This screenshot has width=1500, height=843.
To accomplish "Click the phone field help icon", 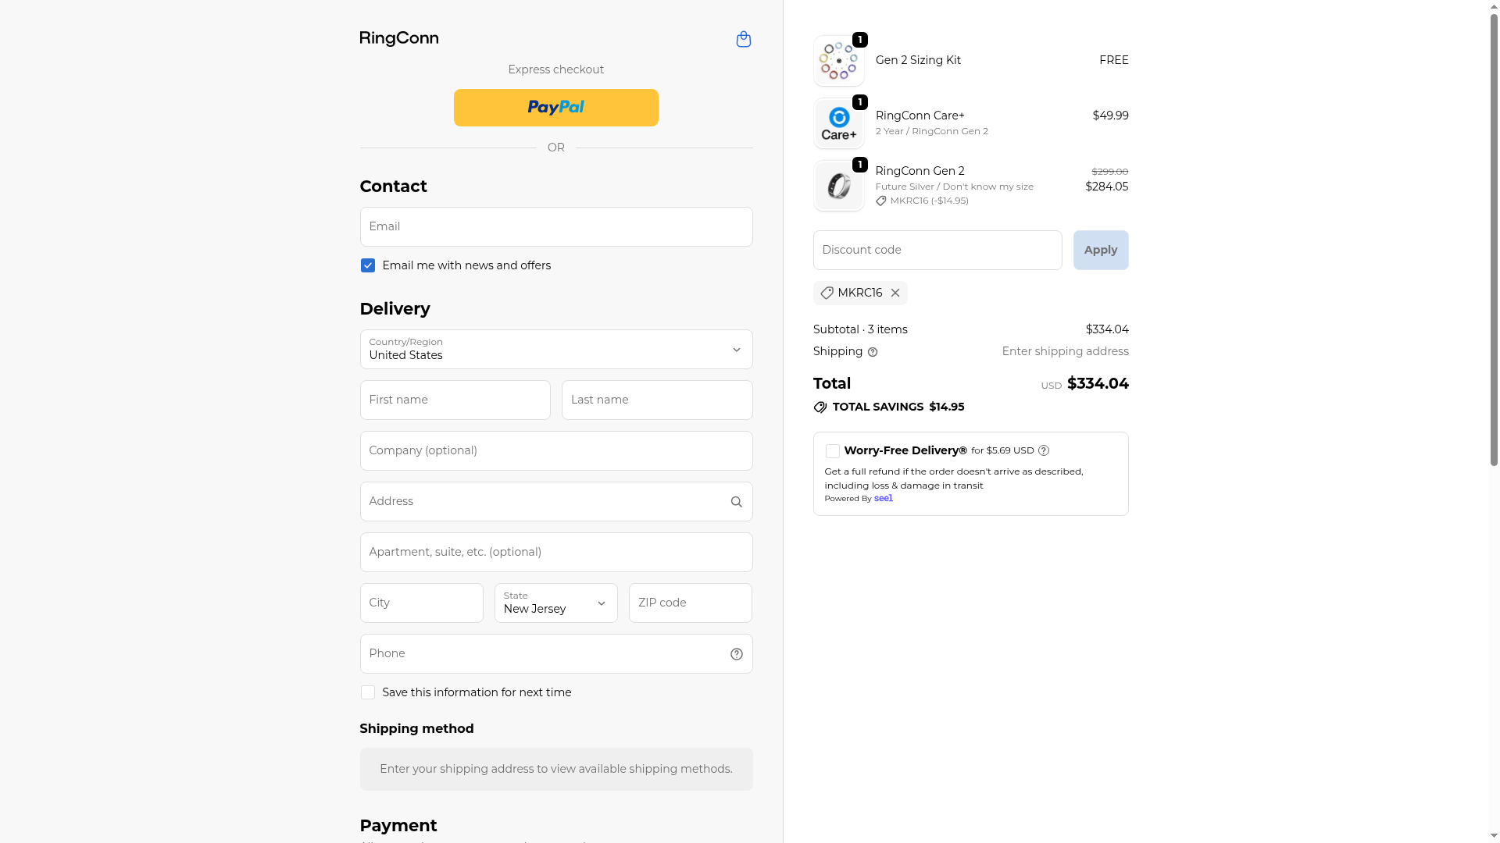I will point(736,654).
